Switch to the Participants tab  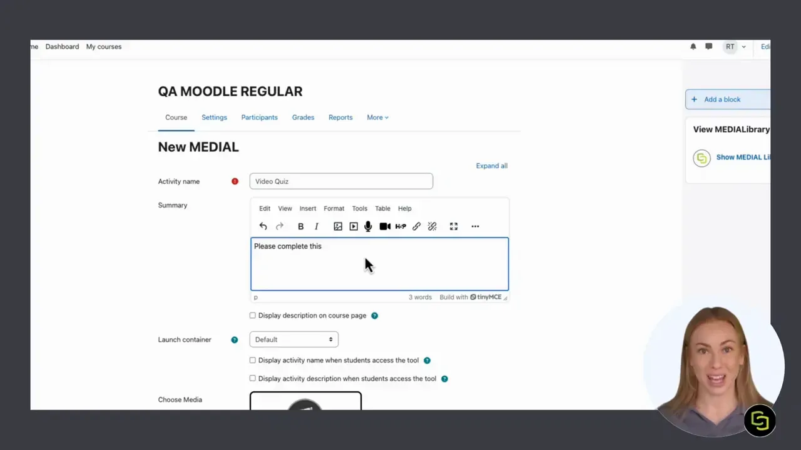[x=260, y=117]
